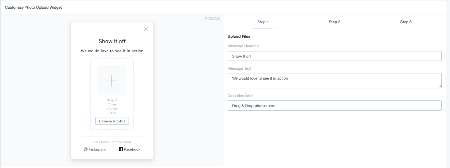Switch to the Step 1 tab

coord(263,22)
